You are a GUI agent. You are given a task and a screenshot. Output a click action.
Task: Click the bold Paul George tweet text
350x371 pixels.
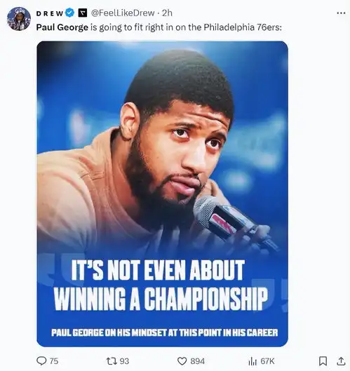pyautogui.click(x=62, y=27)
